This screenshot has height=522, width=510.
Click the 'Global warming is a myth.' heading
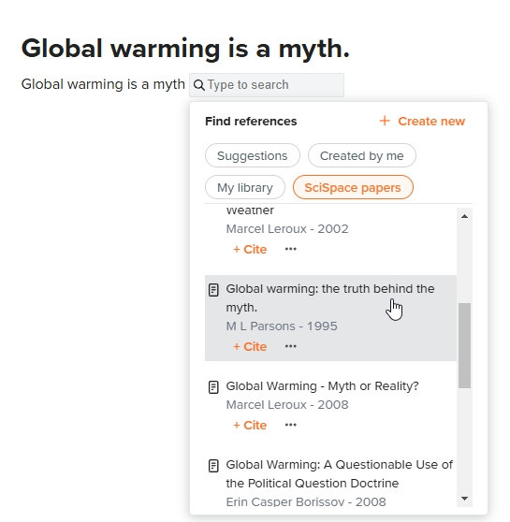185,49
